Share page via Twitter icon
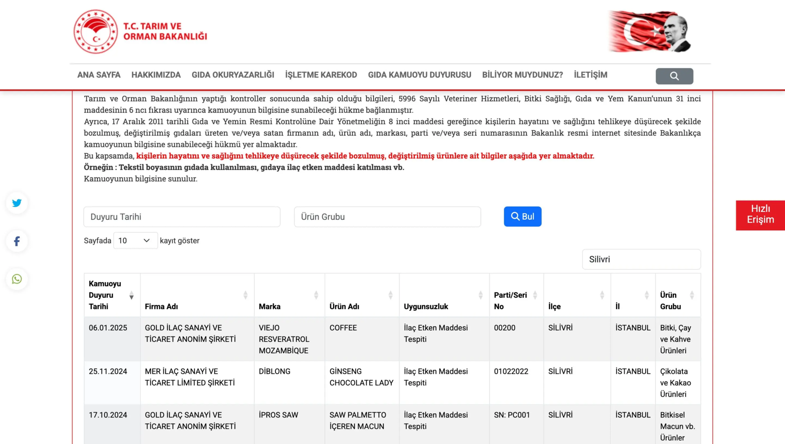This screenshot has width=785, height=444. 17,203
